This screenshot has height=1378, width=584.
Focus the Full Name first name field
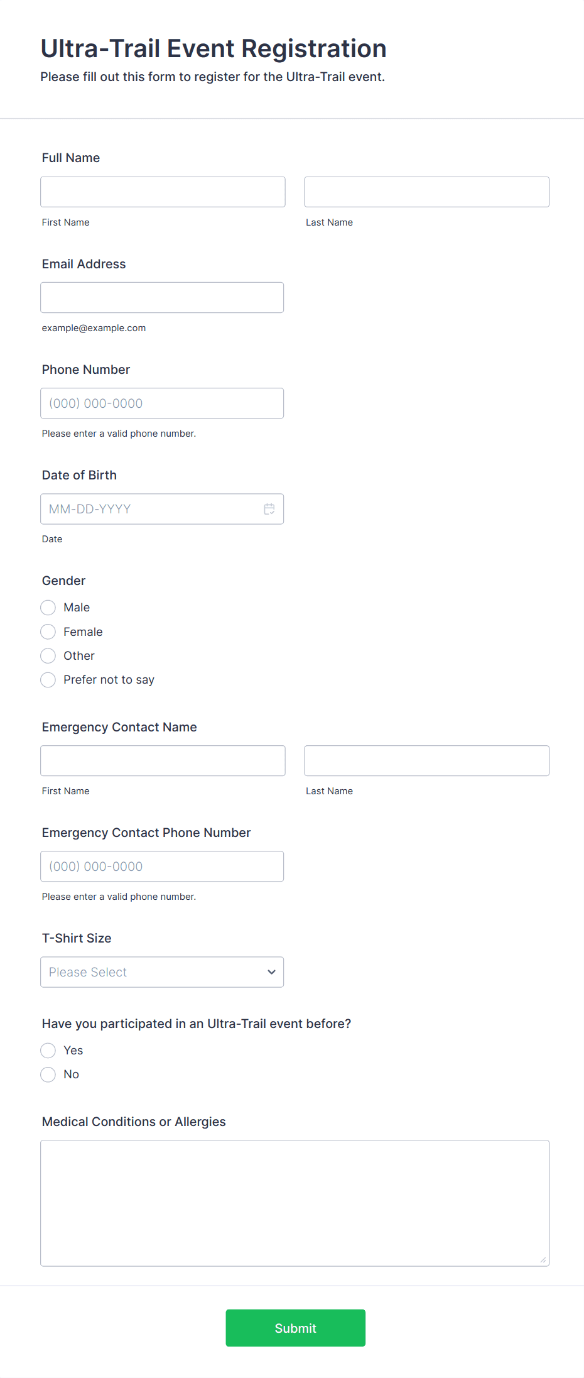163,192
